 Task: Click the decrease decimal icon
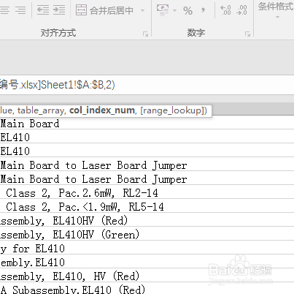[x=241, y=10]
